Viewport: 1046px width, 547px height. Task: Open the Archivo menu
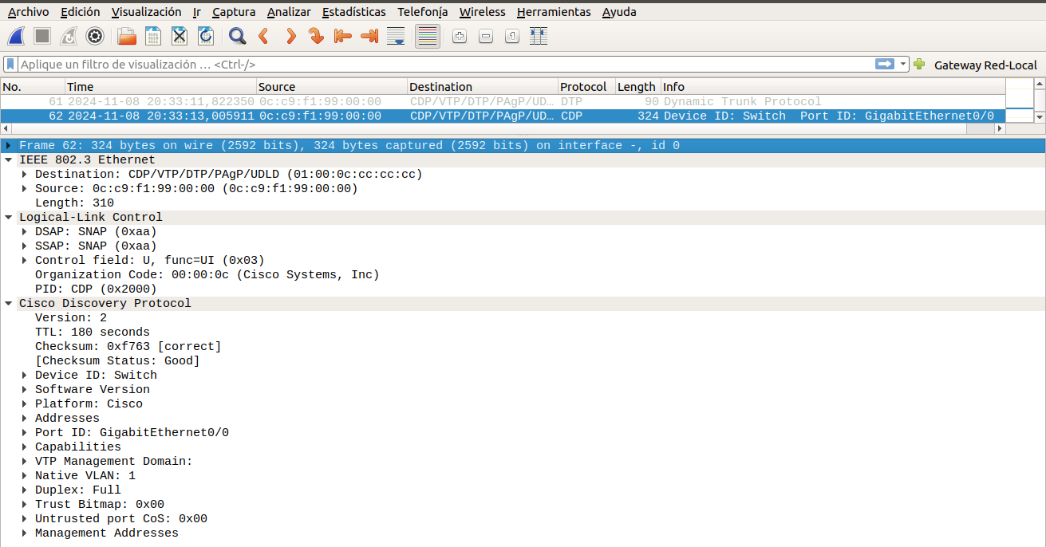[28, 12]
